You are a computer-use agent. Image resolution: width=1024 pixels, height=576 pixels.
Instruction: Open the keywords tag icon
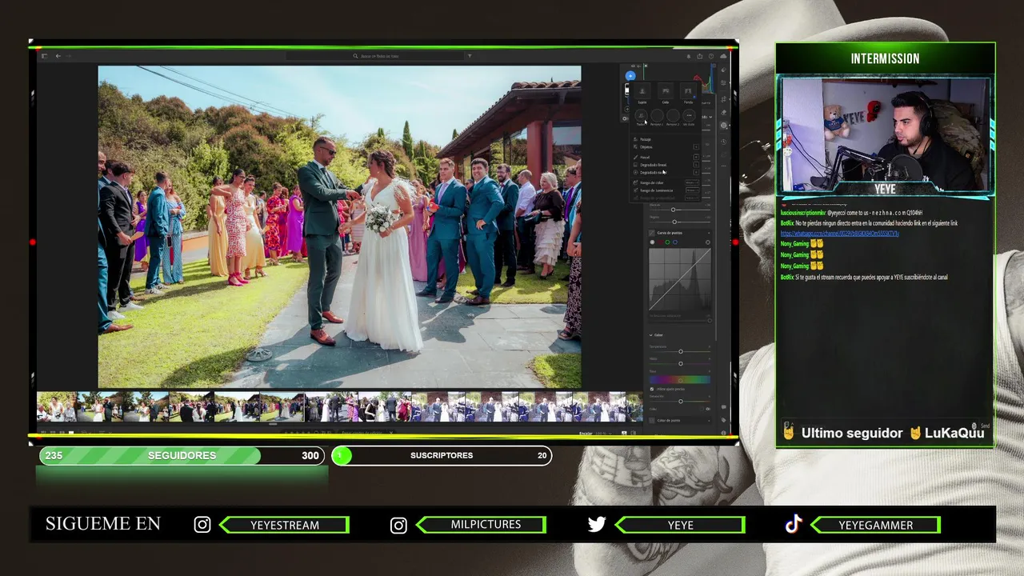[723, 420]
